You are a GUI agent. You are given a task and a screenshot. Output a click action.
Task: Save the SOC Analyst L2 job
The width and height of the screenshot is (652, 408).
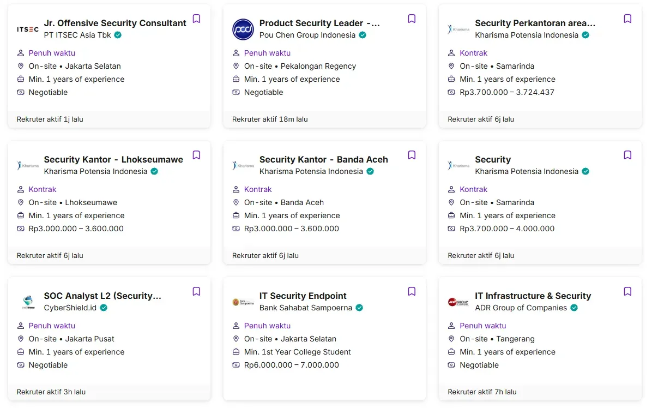pyautogui.click(x=196, y=291)
